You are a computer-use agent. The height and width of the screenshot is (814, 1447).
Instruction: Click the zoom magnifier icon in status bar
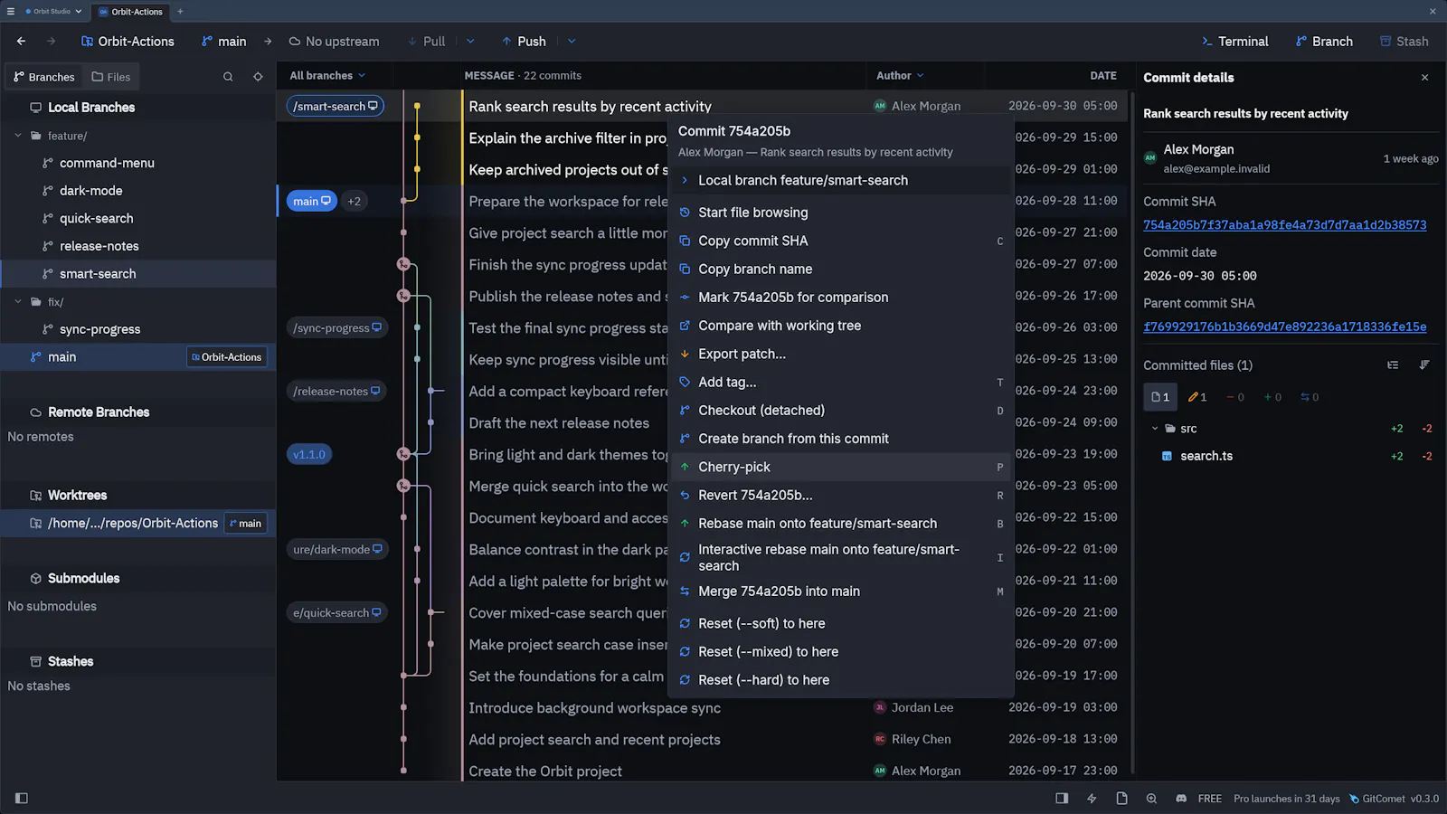tap(1151, 799)
